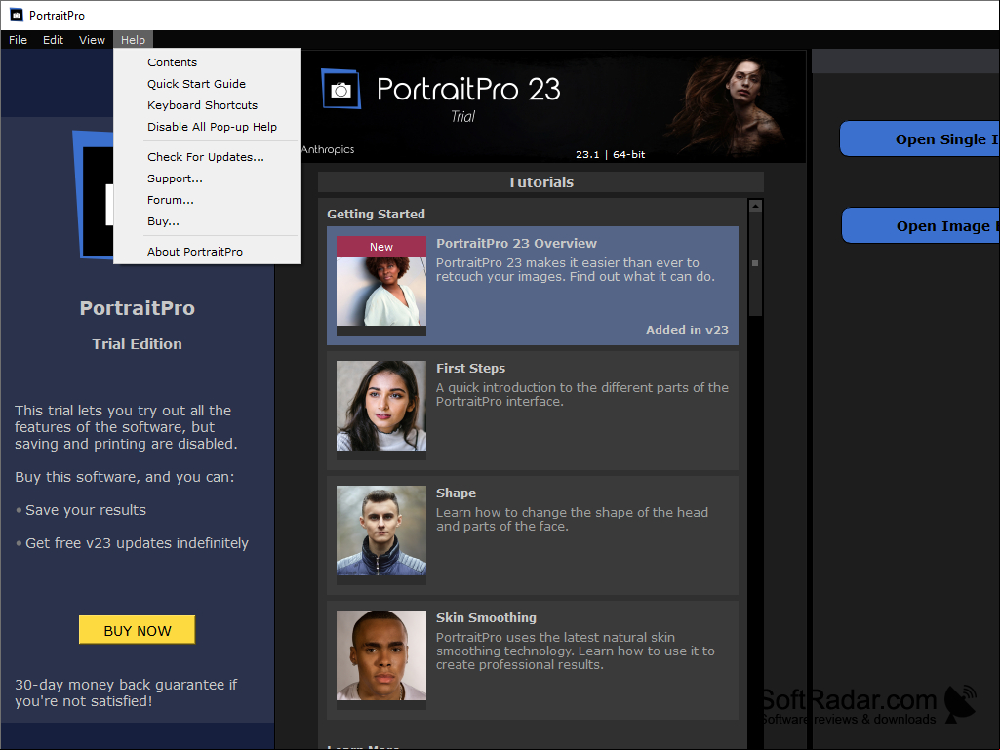1000x750 pixels.
Task: Choose Disable All Pop-up Help
Action: (207, 127)
